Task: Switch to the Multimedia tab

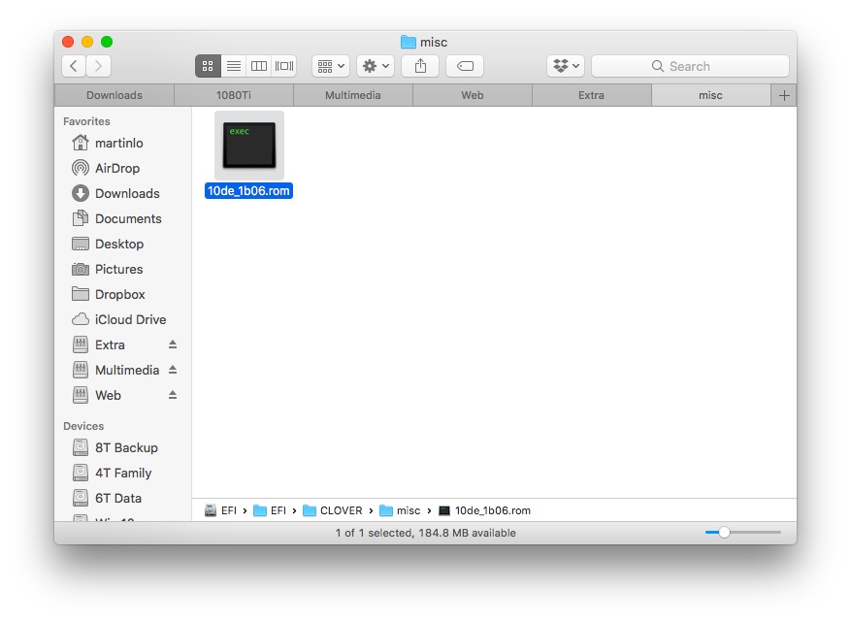Action: (x=353, y=95)
